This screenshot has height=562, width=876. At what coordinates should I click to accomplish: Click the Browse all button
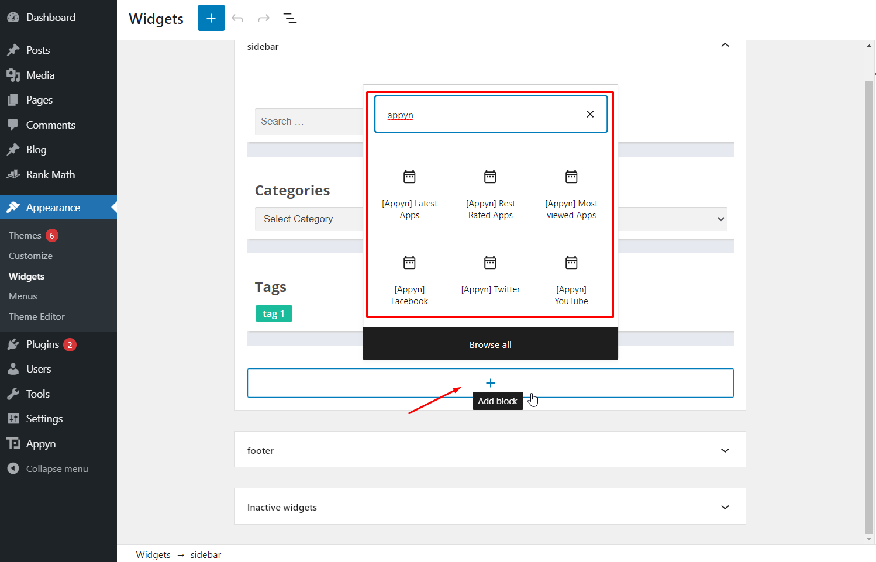[x=490, y=344]
